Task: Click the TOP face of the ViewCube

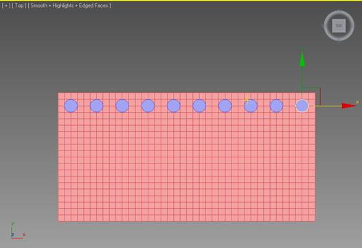Action: coord(339,25)
